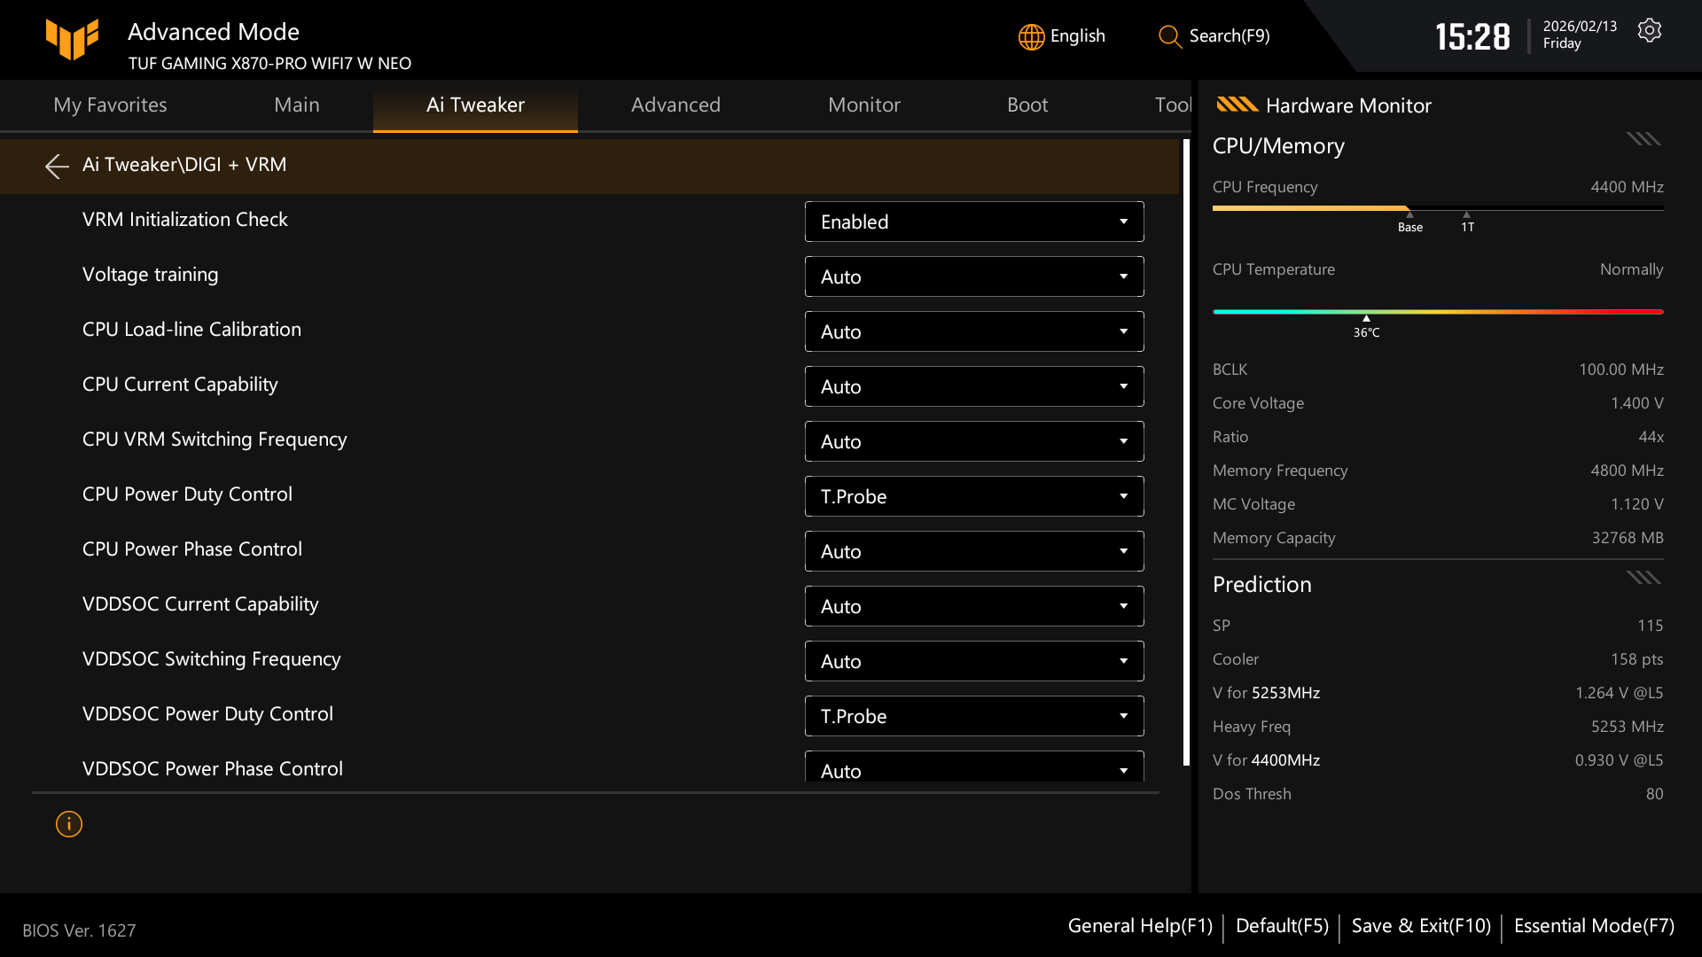Click the TUF Gaming logo
Screen dimensions: 1702x957
tap(71, 39)
